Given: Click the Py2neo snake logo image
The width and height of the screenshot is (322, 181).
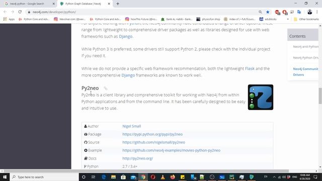Looking at the screenshot, I should [261, 97].
